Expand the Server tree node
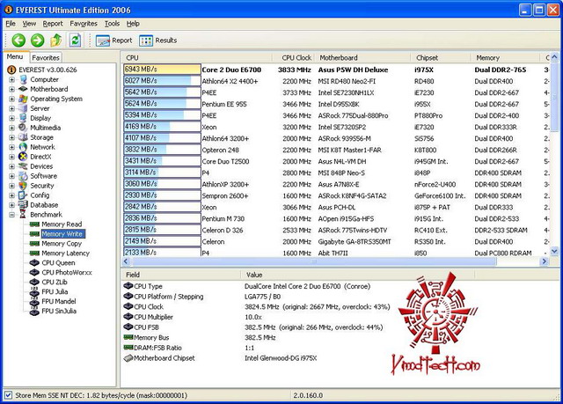Viewport: 563px width, 404px height. pyautogui.click(x=11, y=108)
